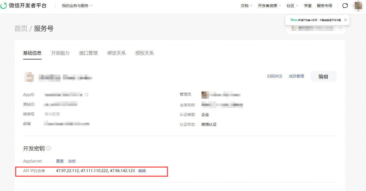Viewport: 366px width, 191px height.
Task: Click the 企业 certification type value
Action: tap(205, 115)
